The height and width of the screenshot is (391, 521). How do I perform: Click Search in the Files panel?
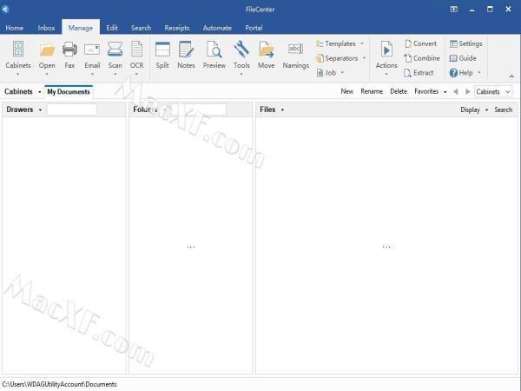(503, 109)
